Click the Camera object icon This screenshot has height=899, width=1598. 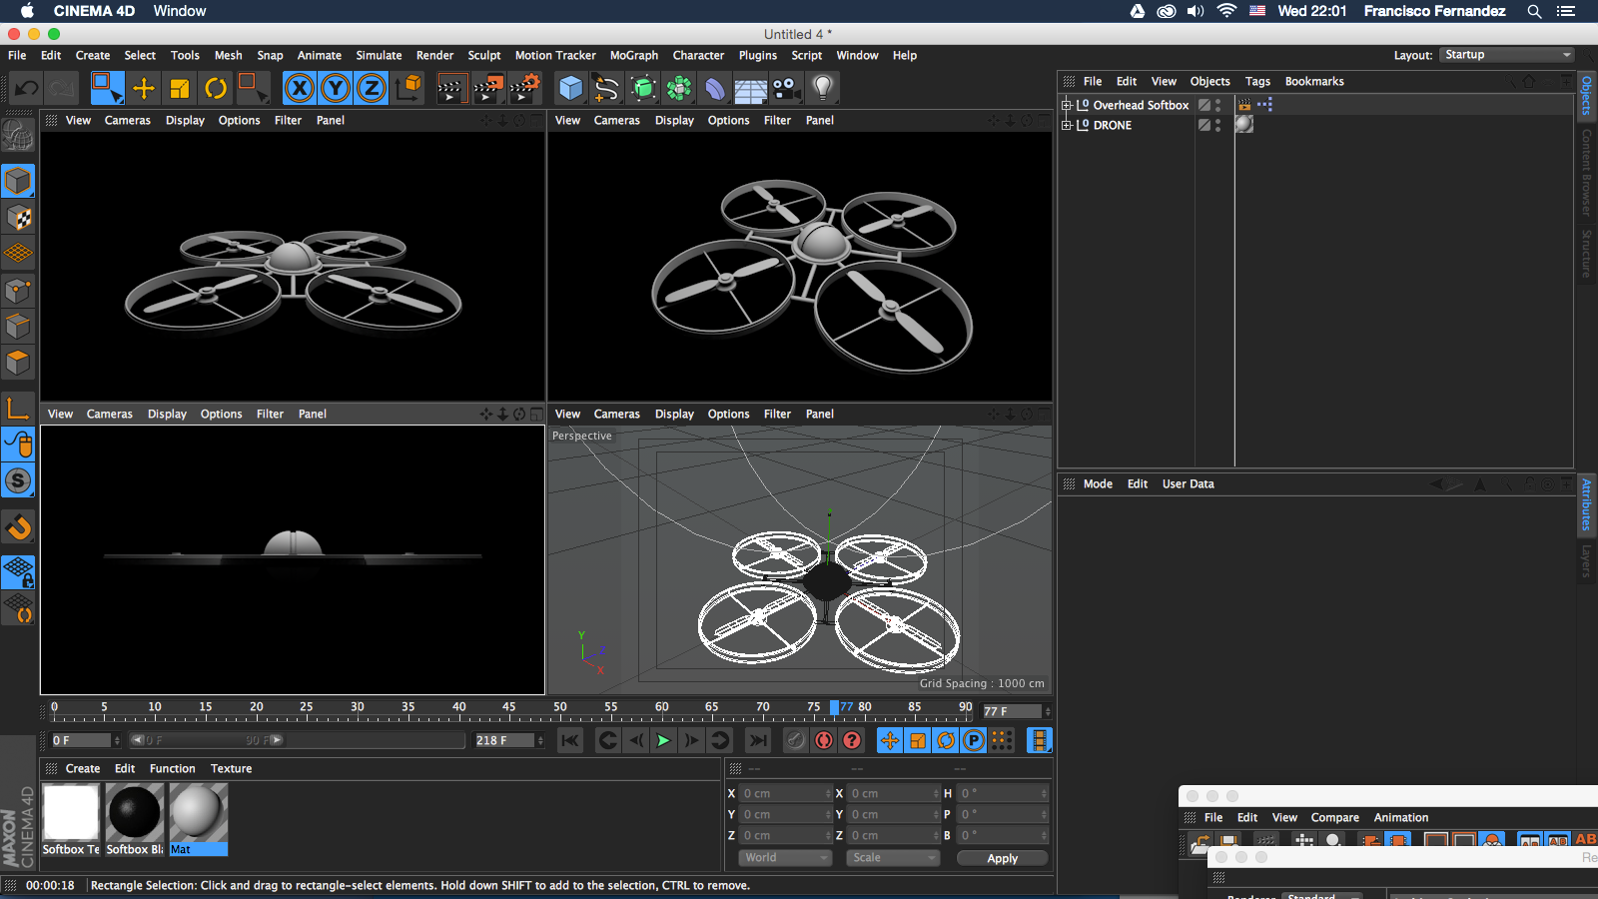(786, 89)
